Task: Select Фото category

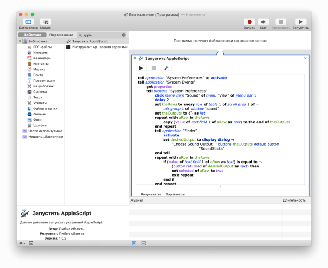Action: point(41,120)
